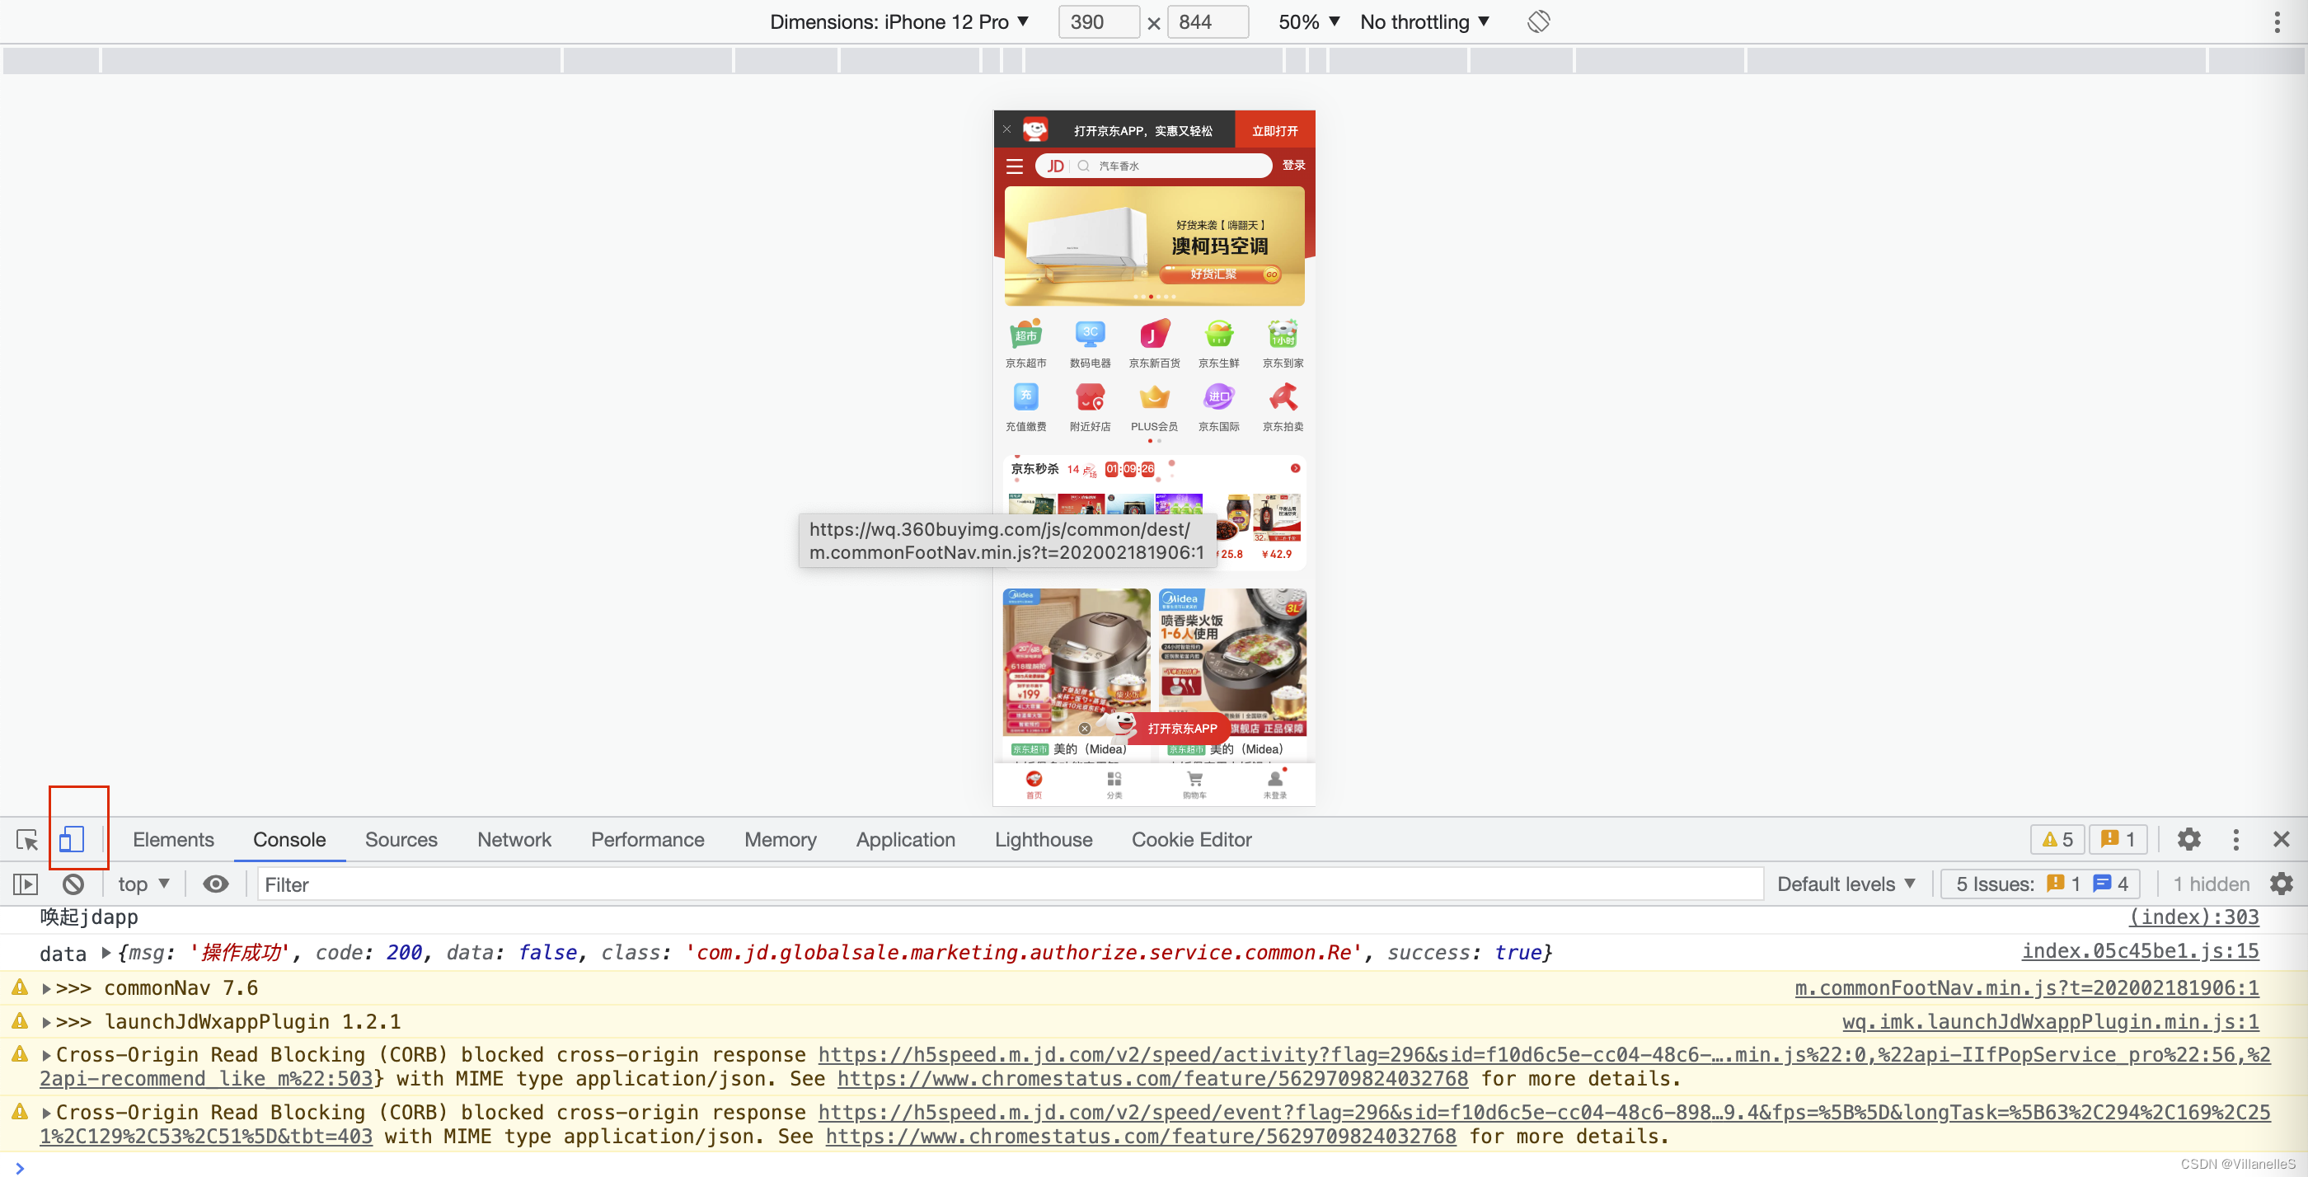
Task: Tap the 附近好店 category icon
Action: [x=1090, y=396]
